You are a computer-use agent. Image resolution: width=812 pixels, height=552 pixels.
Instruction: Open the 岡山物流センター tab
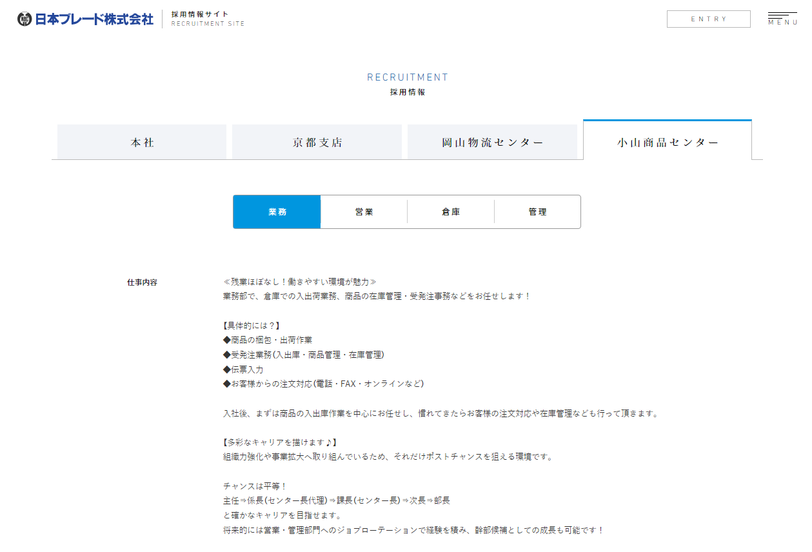coord(492,143)
